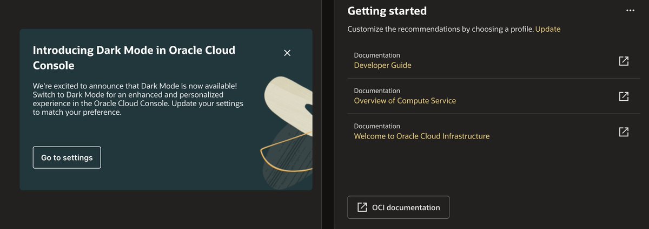649x229 pixels.
Task: Open the Developer Guide link
Action: point(382,65)
